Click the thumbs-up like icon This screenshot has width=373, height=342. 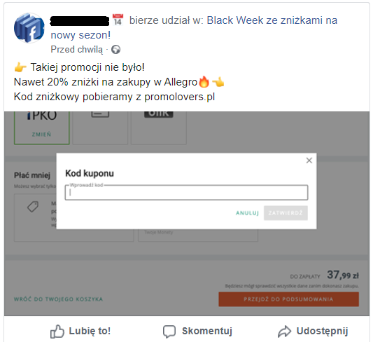(x=57, y=331)
